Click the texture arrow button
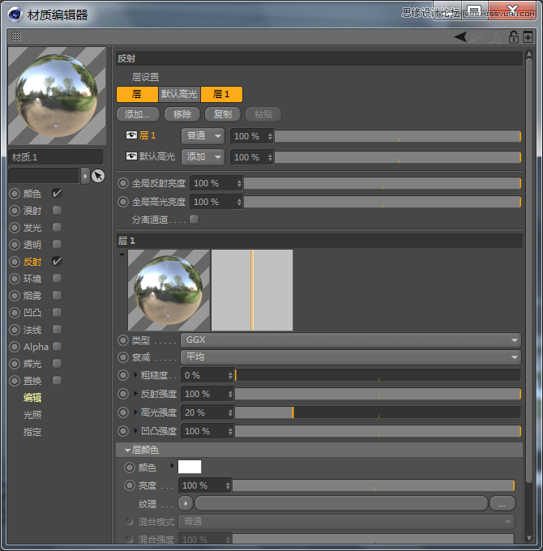This screenshot has height=551, width=543. click(186, 503)
